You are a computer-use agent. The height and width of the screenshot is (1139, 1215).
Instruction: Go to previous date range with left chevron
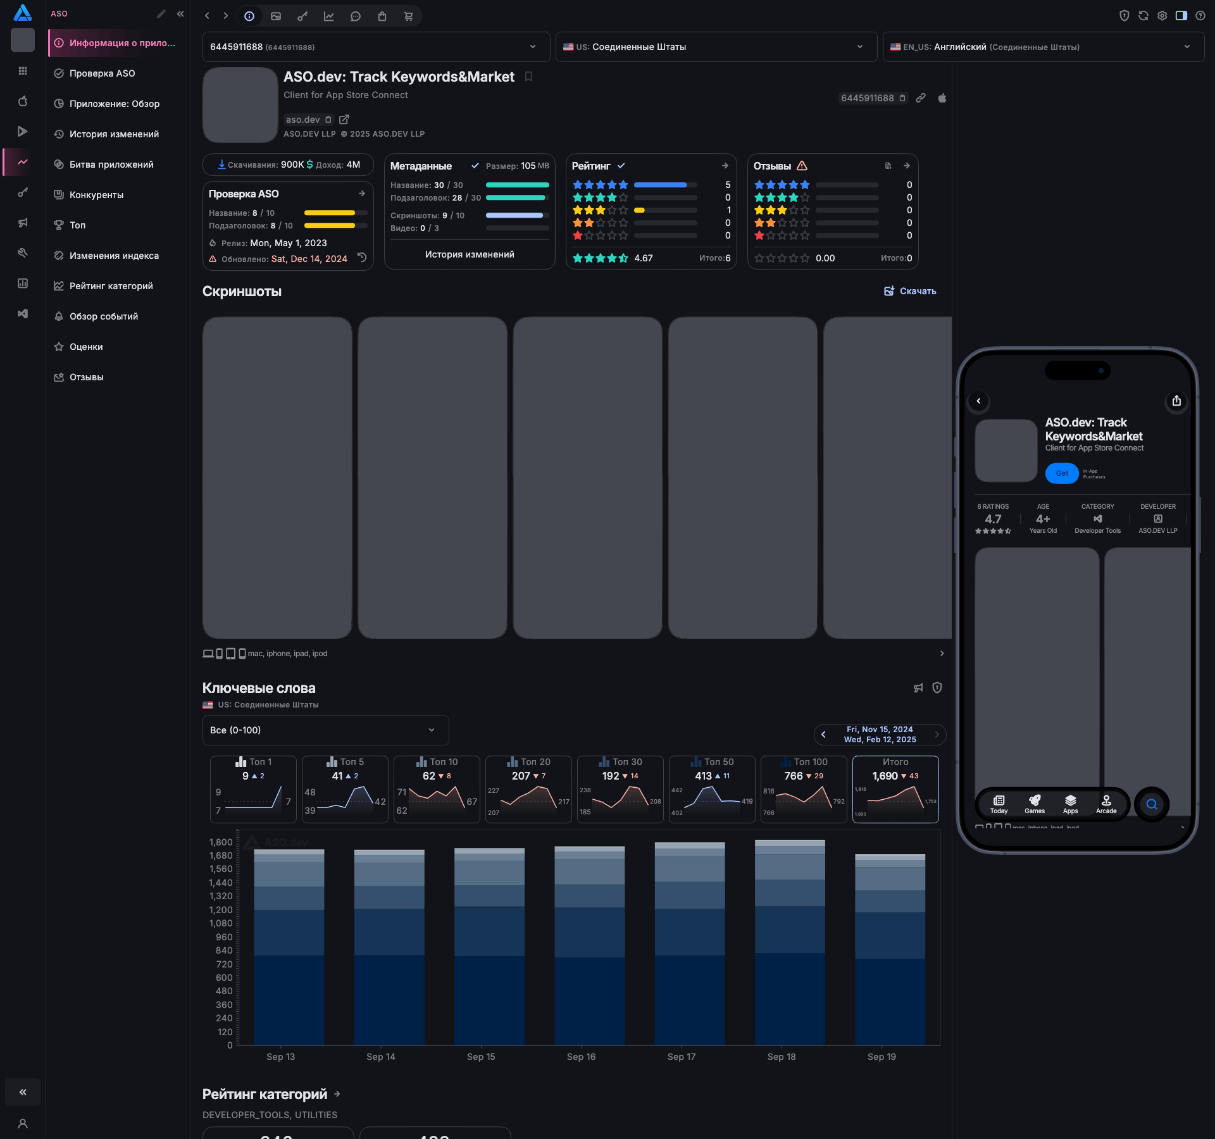tap(823, 735)
